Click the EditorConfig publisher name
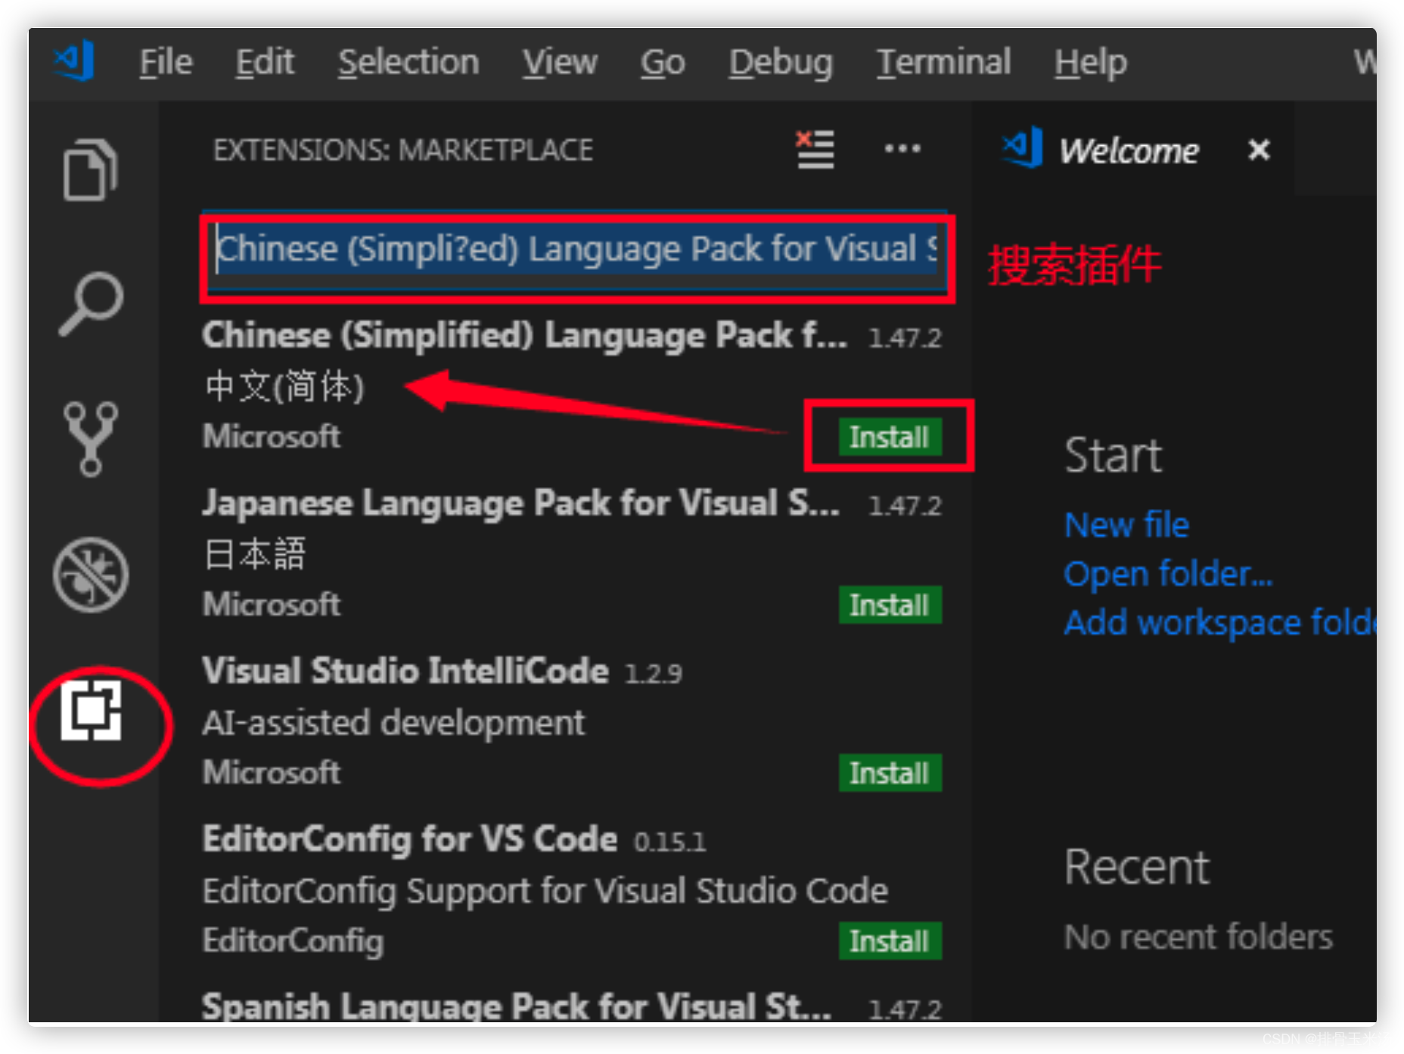This screenshot has width=1404, height=1054. click(294, 941)
